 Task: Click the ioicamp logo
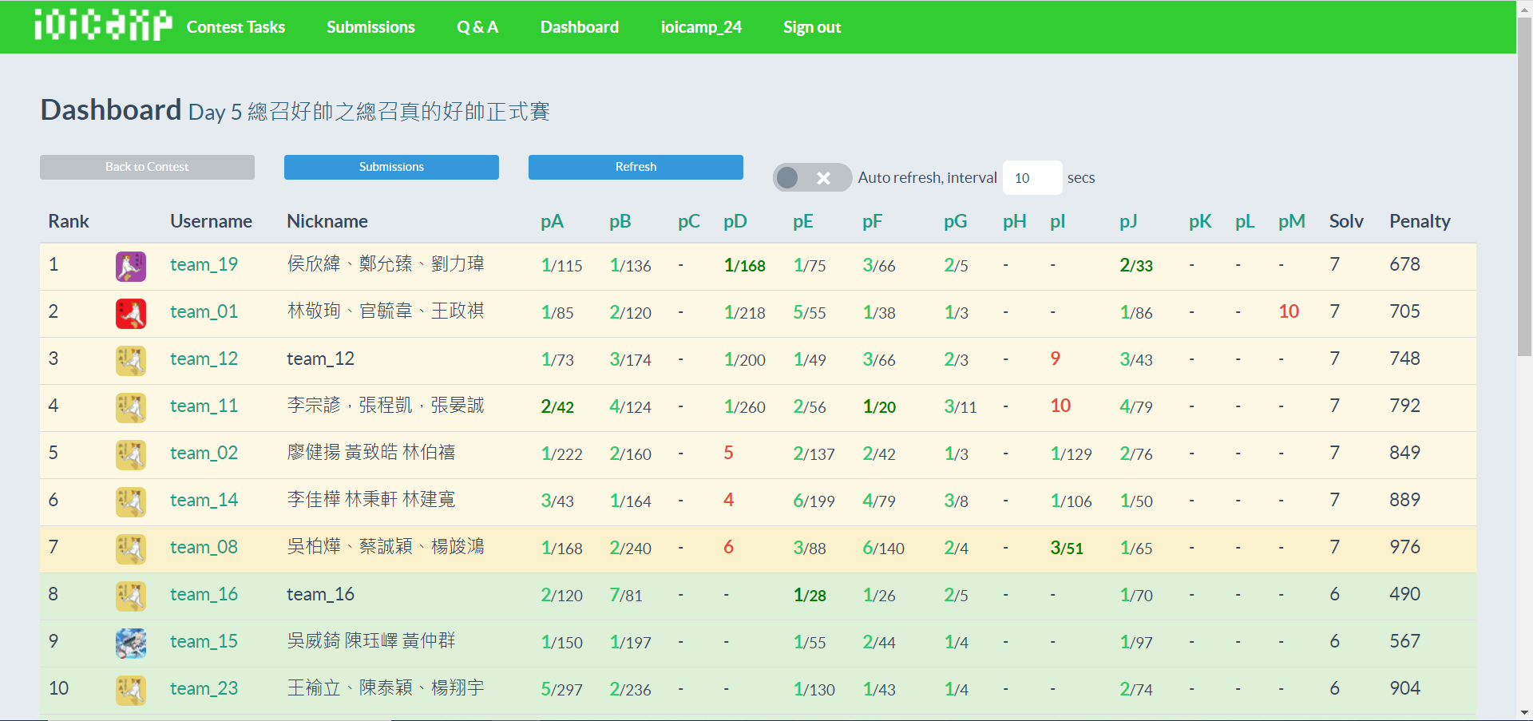[103, 26]
